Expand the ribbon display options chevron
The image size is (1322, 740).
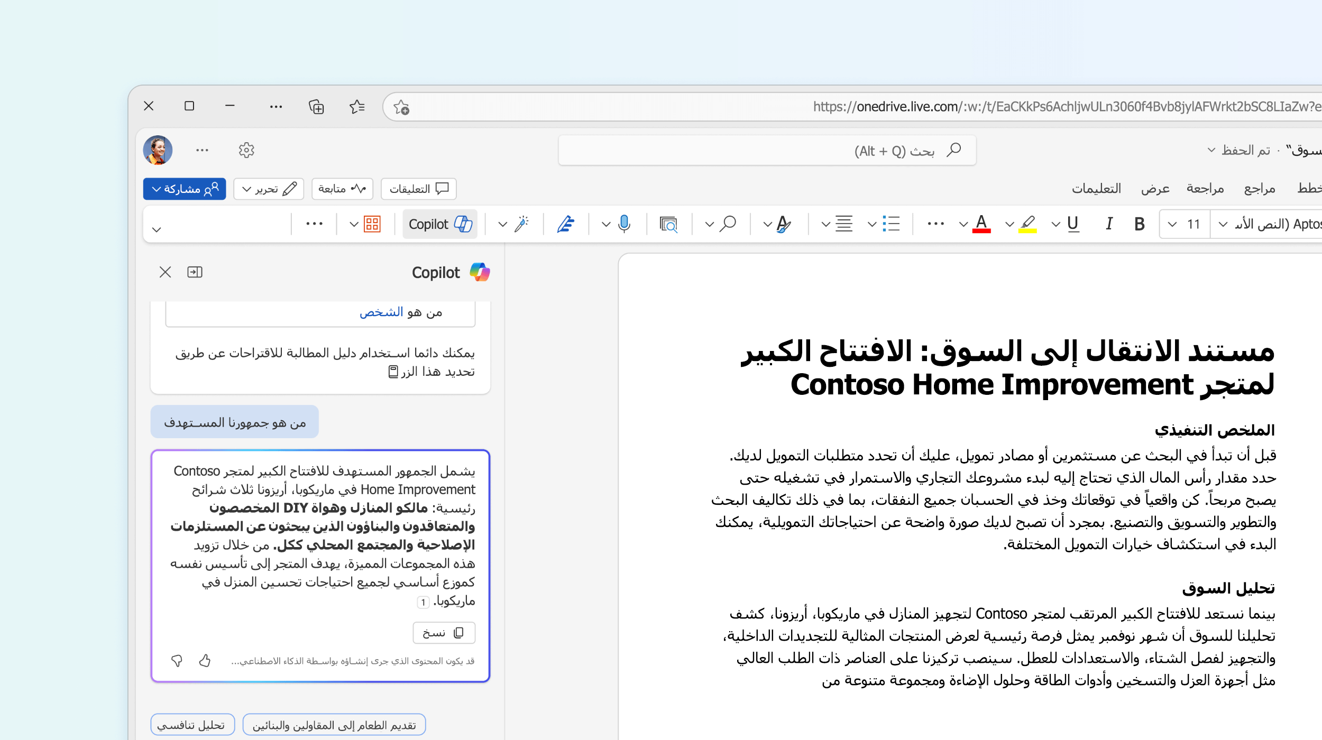[157, 229]
